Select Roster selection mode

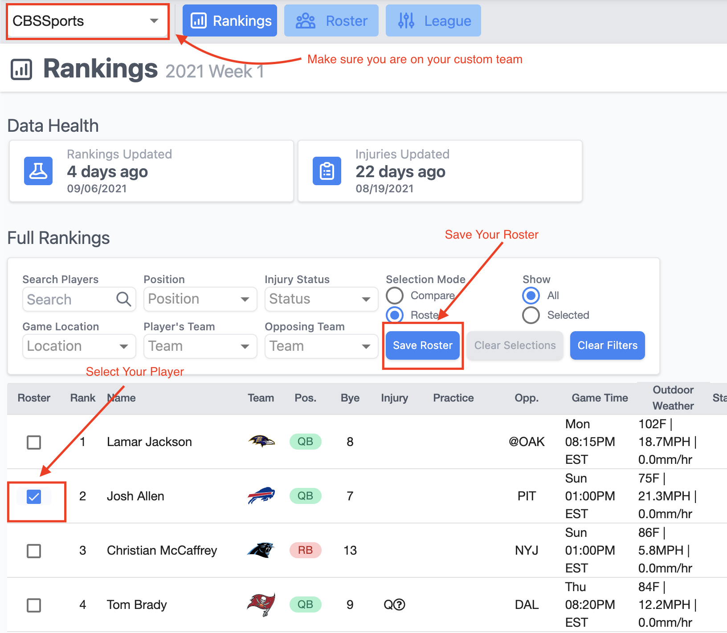(x=395, y=315)
